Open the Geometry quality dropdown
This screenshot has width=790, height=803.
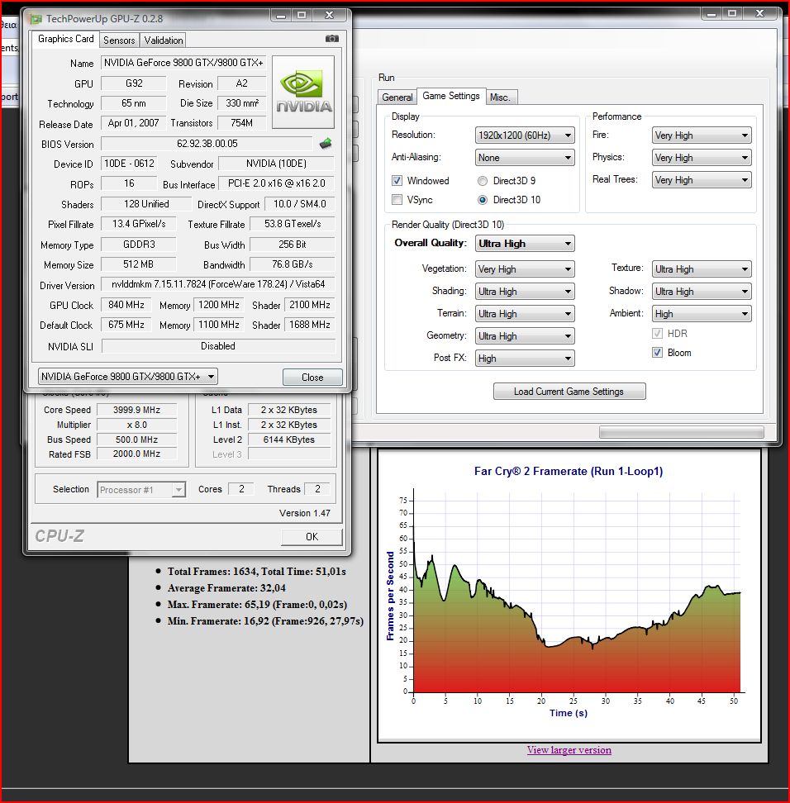click(x=525, y=336)
